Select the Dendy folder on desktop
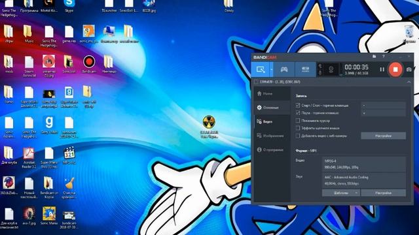Image resolution: width=419 pixels, height=235 pixels. pos(228,7)
